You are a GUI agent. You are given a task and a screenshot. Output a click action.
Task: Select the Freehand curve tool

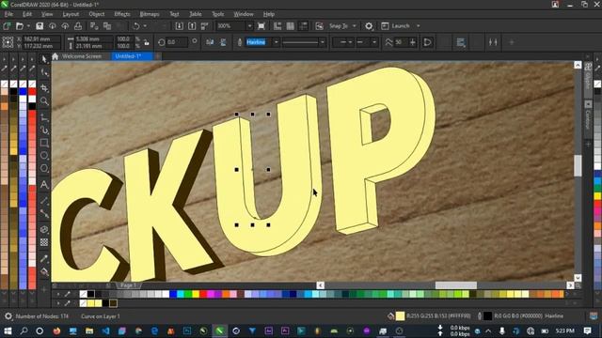44,116
